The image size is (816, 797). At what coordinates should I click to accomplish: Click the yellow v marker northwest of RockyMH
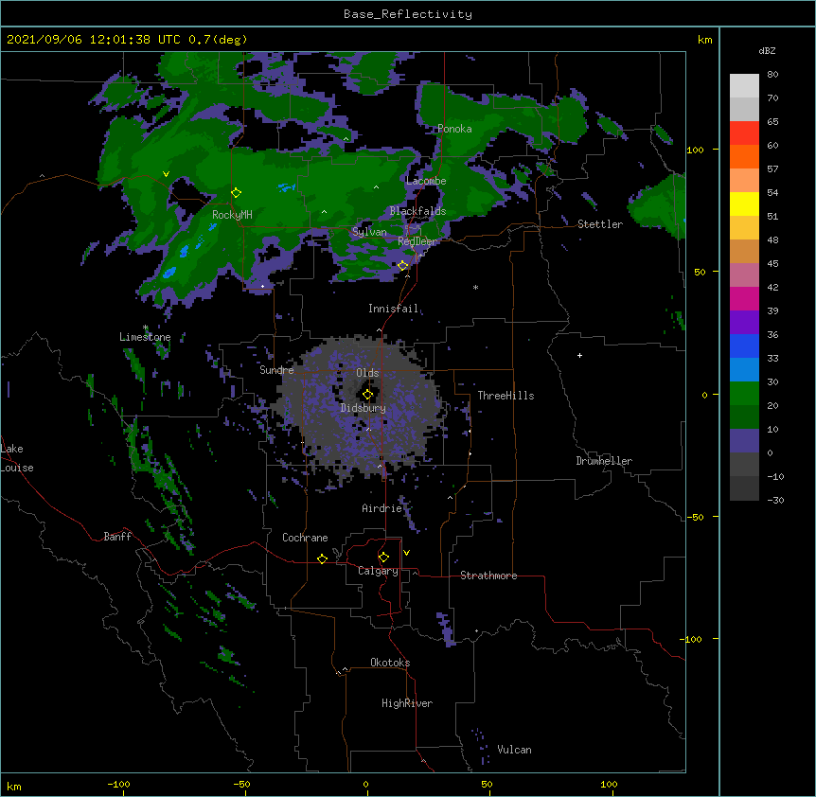[x=166, y=174]
